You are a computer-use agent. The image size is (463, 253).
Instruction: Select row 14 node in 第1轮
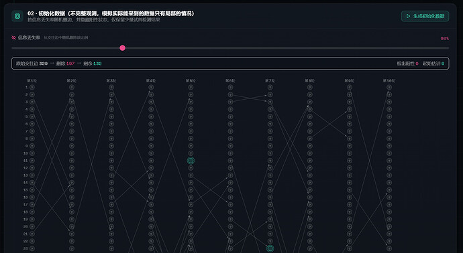[32, 183]
